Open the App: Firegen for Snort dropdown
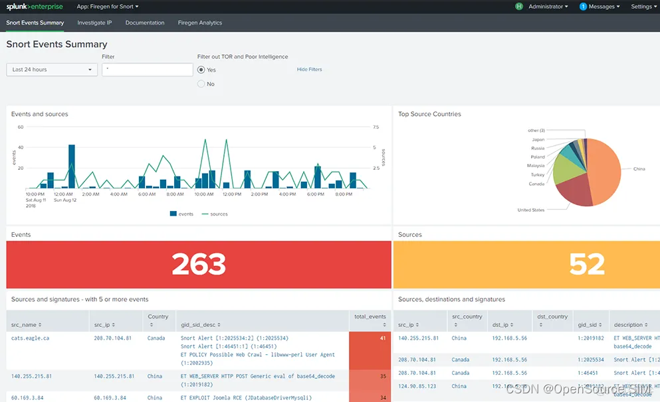The height and width of the screenshot is (402, 660). 107,6
